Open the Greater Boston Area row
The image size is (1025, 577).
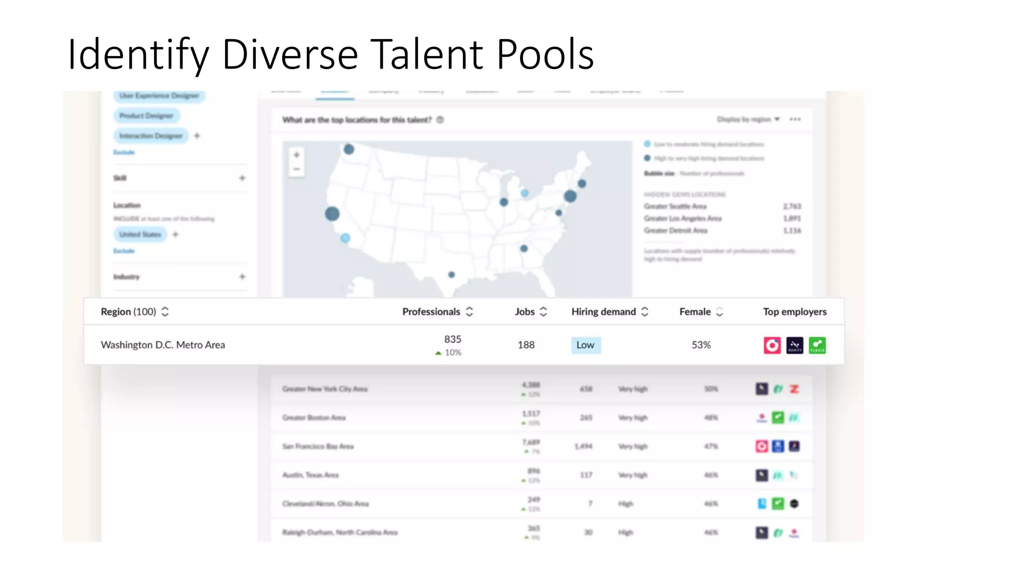pyautogui.click(x=542, y=417)
